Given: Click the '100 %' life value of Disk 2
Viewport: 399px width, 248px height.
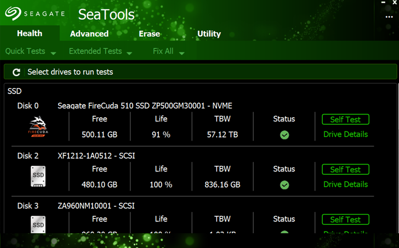Looking at the screenshot, I should click(161, 184).
